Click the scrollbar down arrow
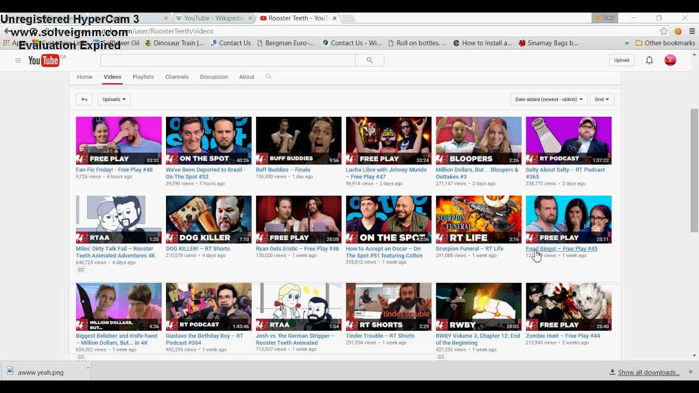This screenshot has width=699, height=393. (695, 356)
